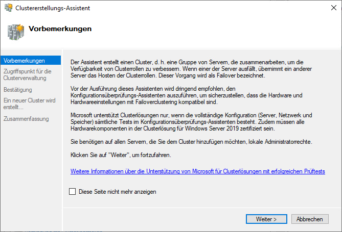Image resolution: width=342 pixels, height=232 pixels.
Task: Go to Zugriffspunkt für die Clusterverwaltung step
Action: coord(27,74)
